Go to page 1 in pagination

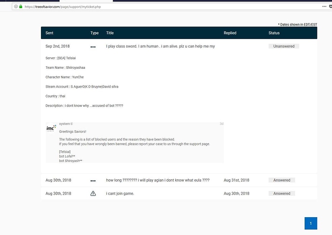pyautogui.click(x=311, y=223)
